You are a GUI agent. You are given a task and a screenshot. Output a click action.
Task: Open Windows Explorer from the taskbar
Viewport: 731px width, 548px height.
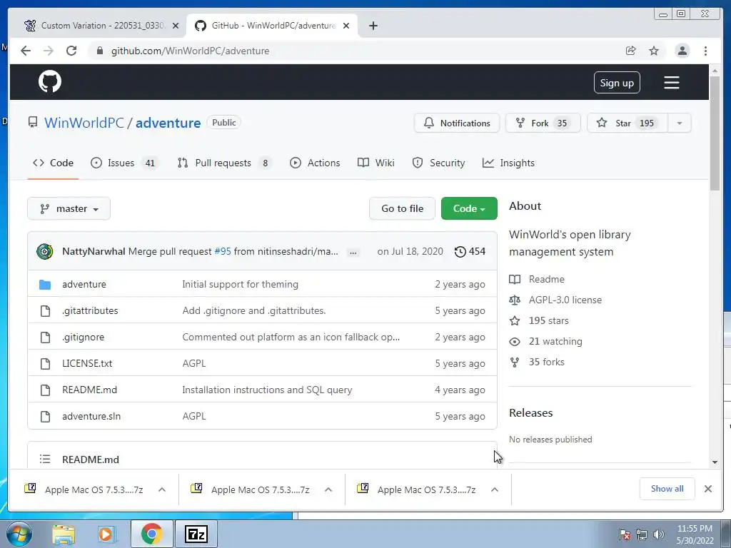(64, 534)
